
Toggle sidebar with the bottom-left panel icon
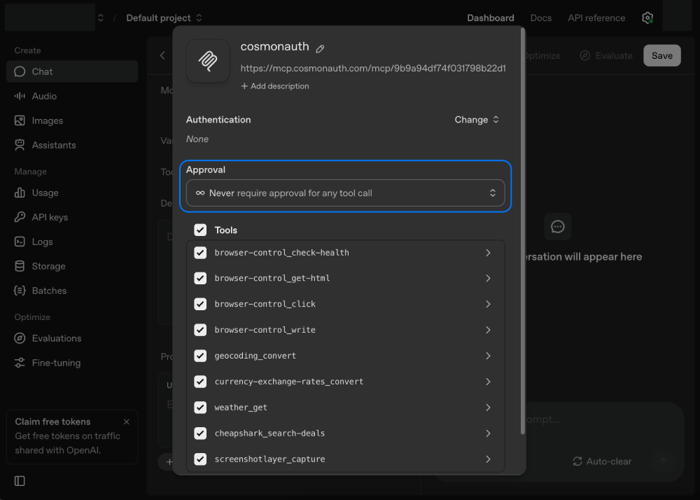(20, 481)
